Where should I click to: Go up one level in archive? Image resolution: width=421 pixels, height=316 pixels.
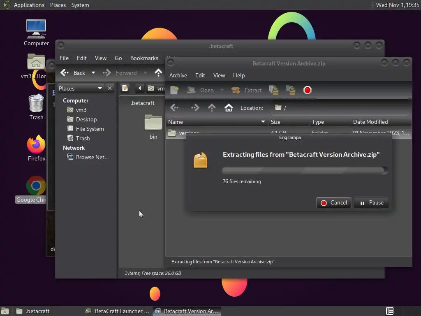point(212,108)
